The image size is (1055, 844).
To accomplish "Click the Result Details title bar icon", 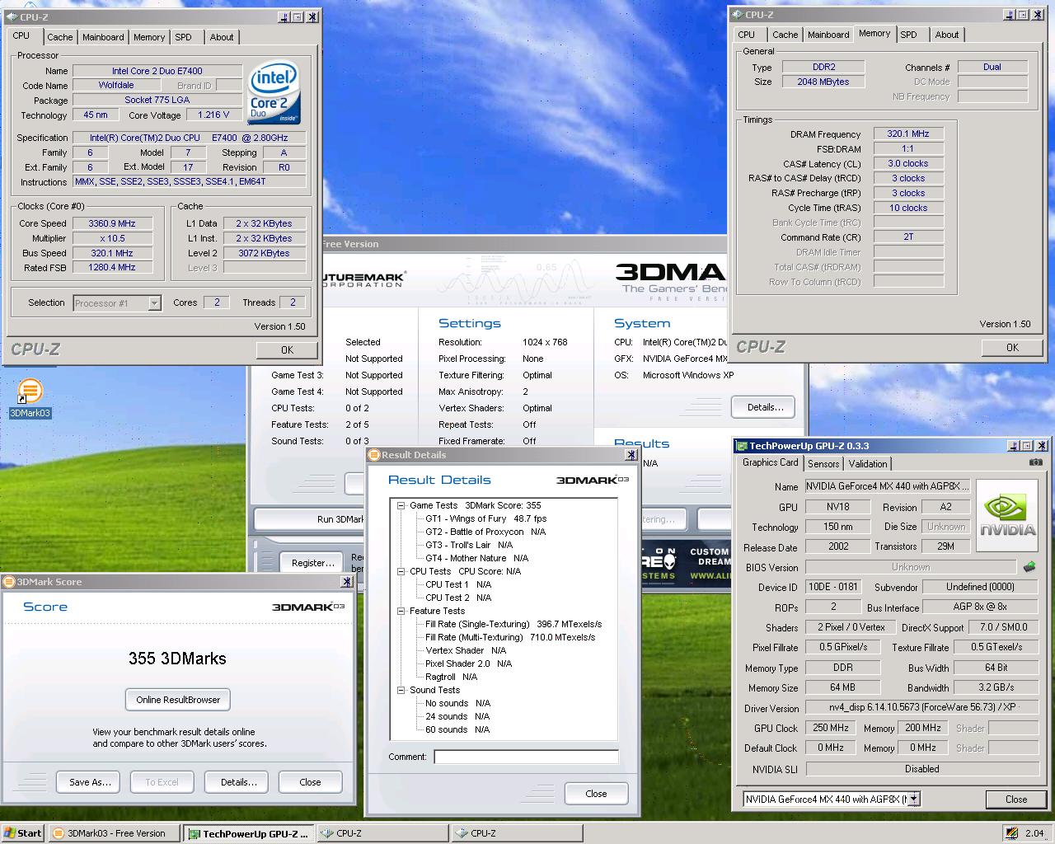I will [x=374, y=454].
